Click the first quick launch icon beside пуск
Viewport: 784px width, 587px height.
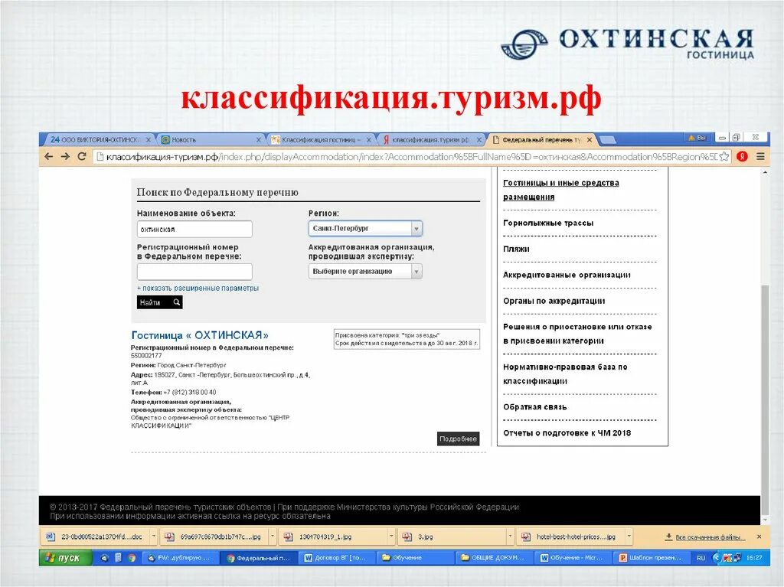pyautogui.click(x=104, y=557)
